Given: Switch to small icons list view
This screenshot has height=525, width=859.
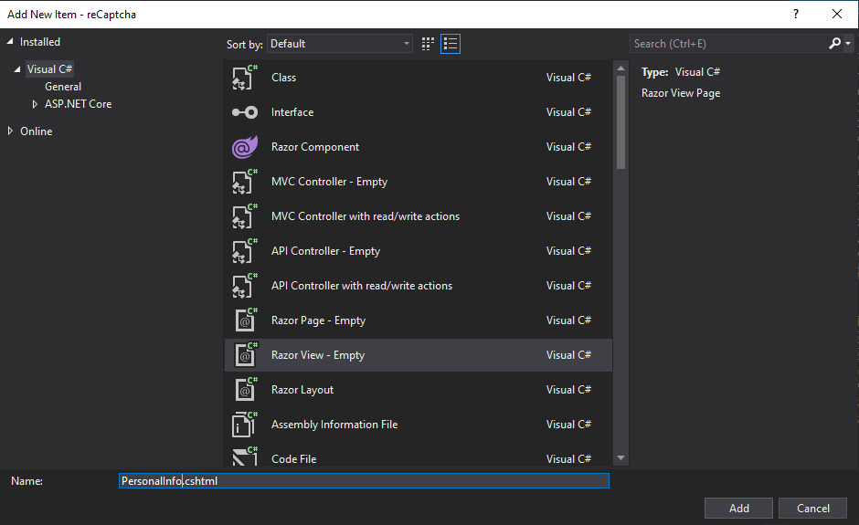Looking at the screenshot, I should (x=451, y=44).
